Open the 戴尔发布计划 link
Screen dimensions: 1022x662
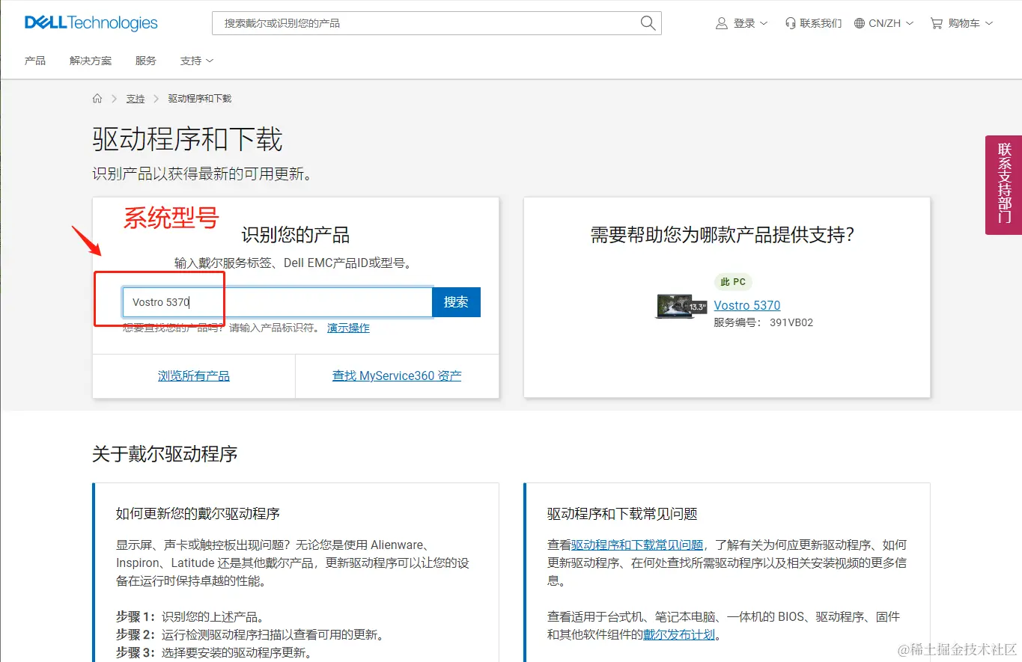pyautogui.click(x=679, y=635)
